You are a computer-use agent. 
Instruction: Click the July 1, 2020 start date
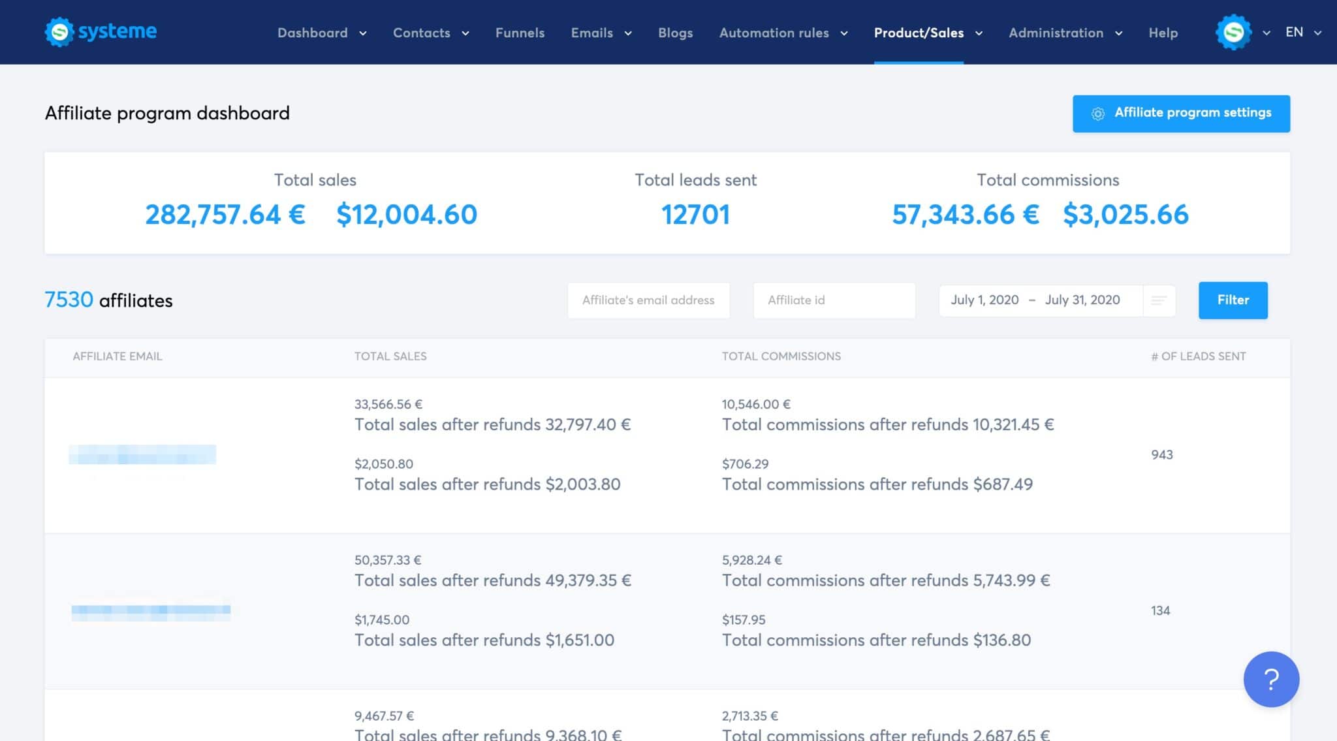pyautogui.click(x=984, y=300)
